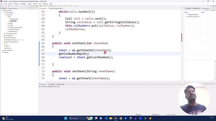Open the Edit menu

coord(6,4)
